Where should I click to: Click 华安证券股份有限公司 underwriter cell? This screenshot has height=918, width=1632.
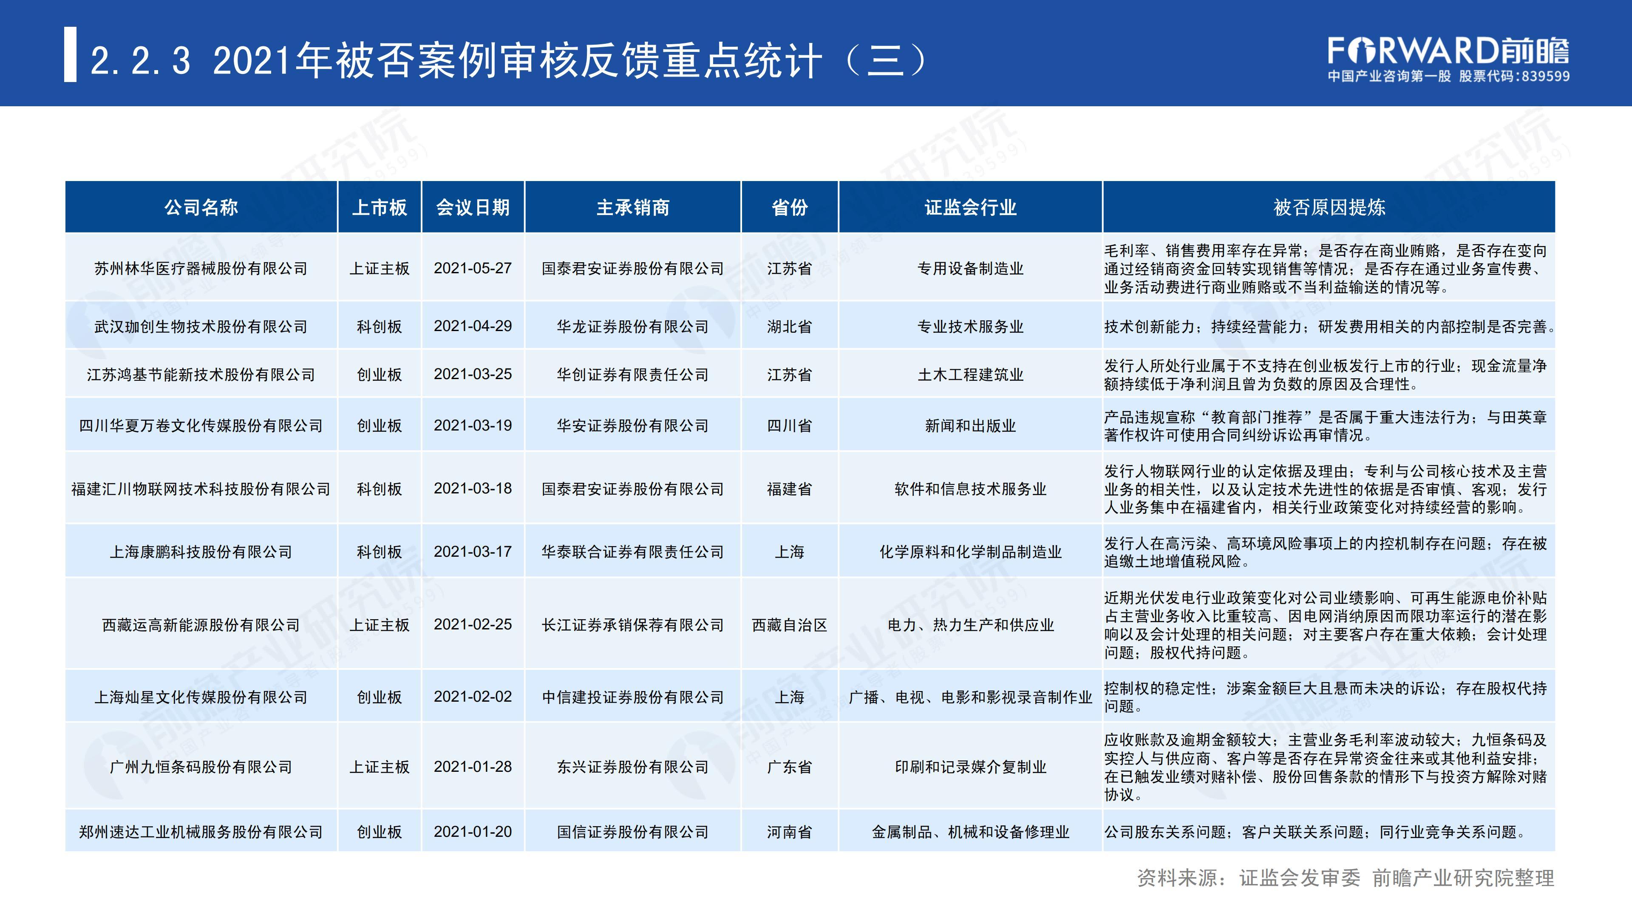pyautogui.click(x=632, y=426)
